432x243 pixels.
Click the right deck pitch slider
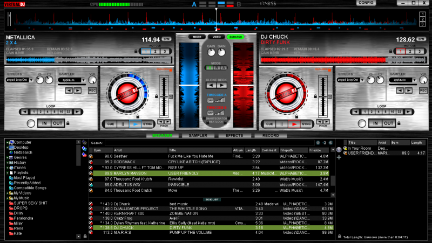323,97
